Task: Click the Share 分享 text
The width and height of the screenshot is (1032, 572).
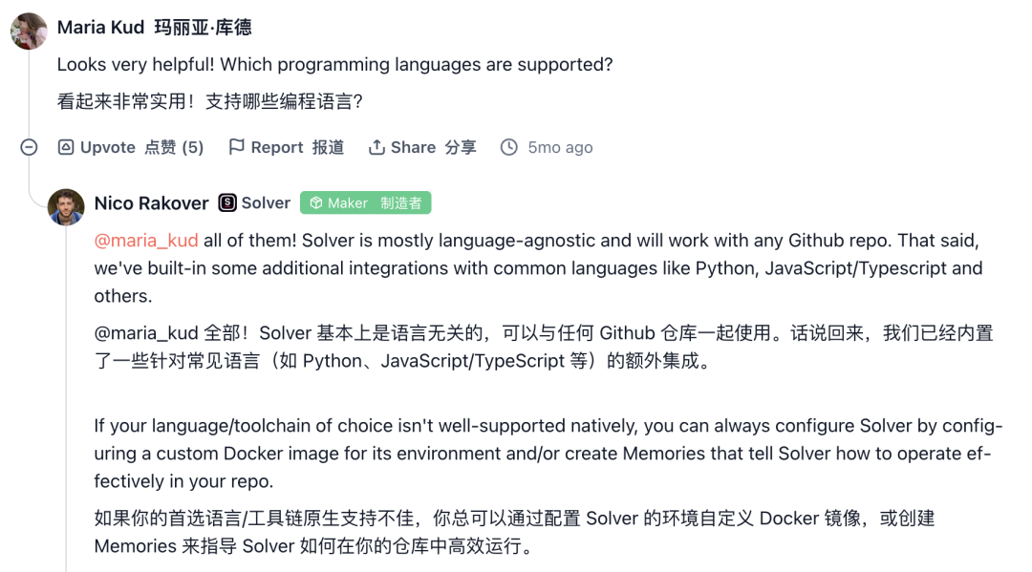Action: point(433,147)
